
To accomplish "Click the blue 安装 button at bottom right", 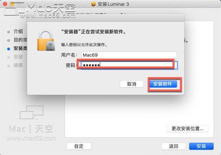I will (201, 146).
